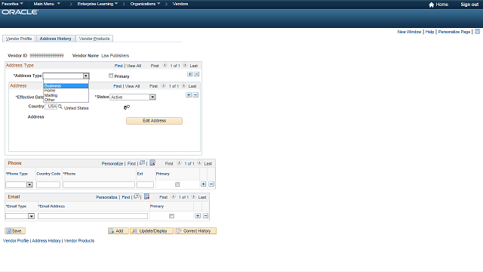Click the Update/Display button

[152, 230]
